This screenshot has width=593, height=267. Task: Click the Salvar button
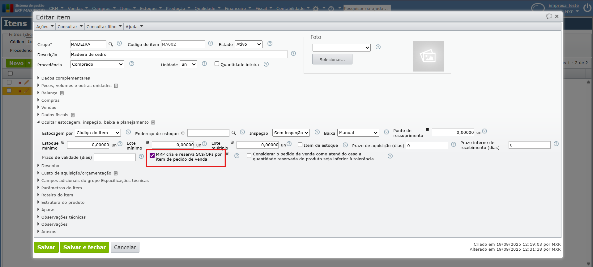point(46,247)
